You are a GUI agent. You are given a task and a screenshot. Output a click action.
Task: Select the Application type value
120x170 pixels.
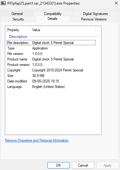tap(40, 48)
